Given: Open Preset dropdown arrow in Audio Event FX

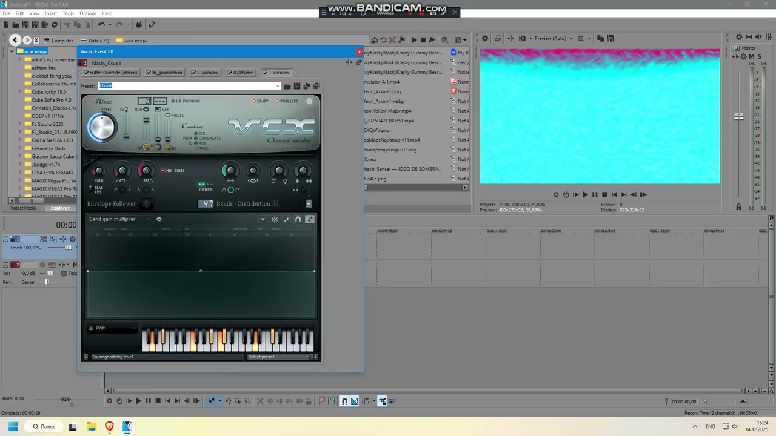Looking at the screenshot, I should coord(278,86).
